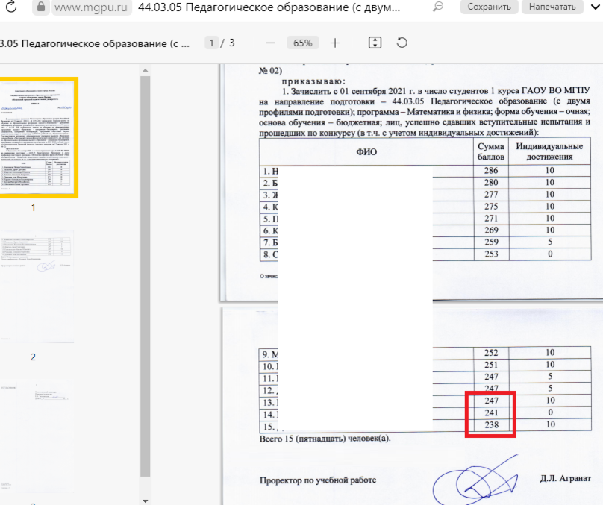
Task: Click the text Всего 15 (пятнадцать) человек(а).
Action: 325,439
